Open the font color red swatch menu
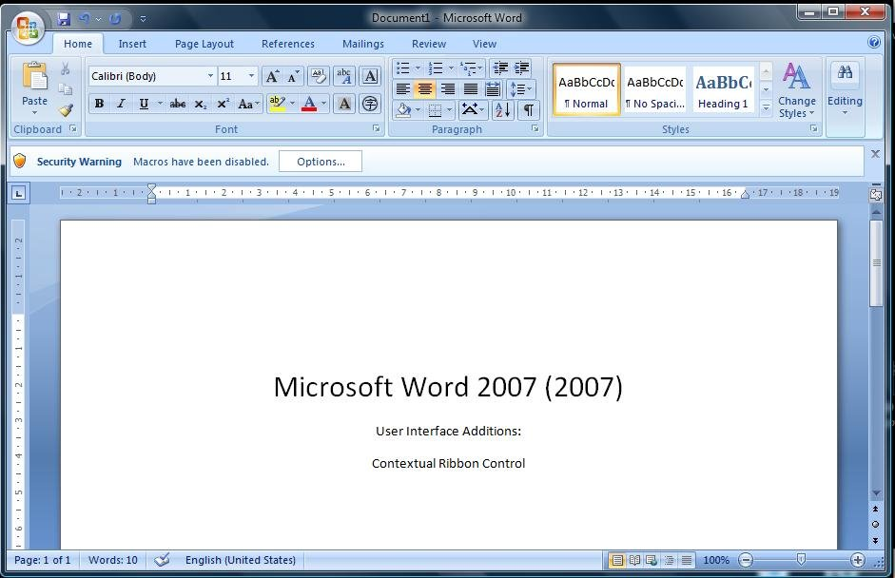This screenshot has width=895, height=578. pos(322,104)
